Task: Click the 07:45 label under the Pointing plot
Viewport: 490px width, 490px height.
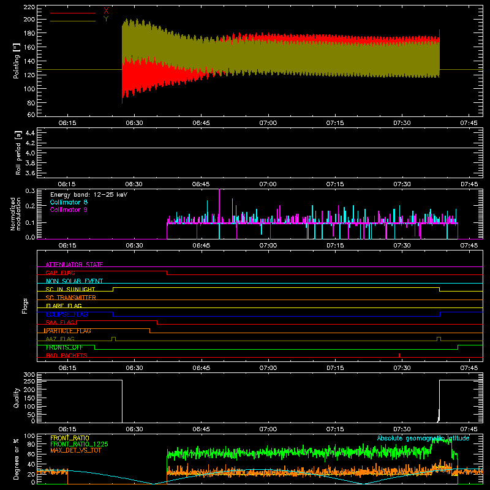Action: coord(469,123)
